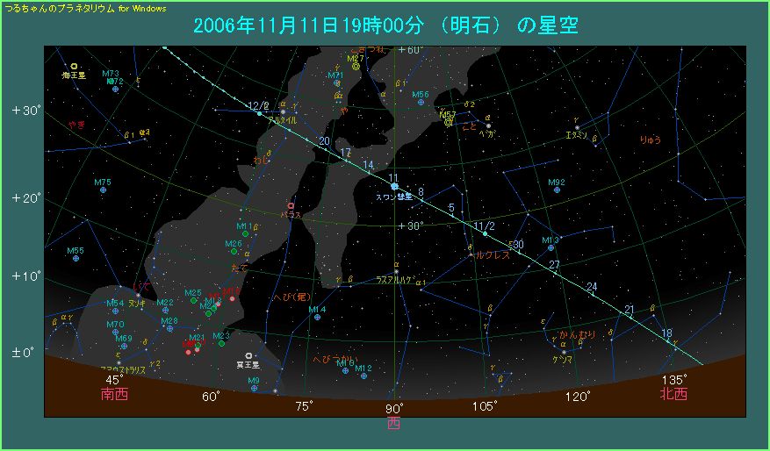Click the Altair (アルタイル) star label

[281, 119]
